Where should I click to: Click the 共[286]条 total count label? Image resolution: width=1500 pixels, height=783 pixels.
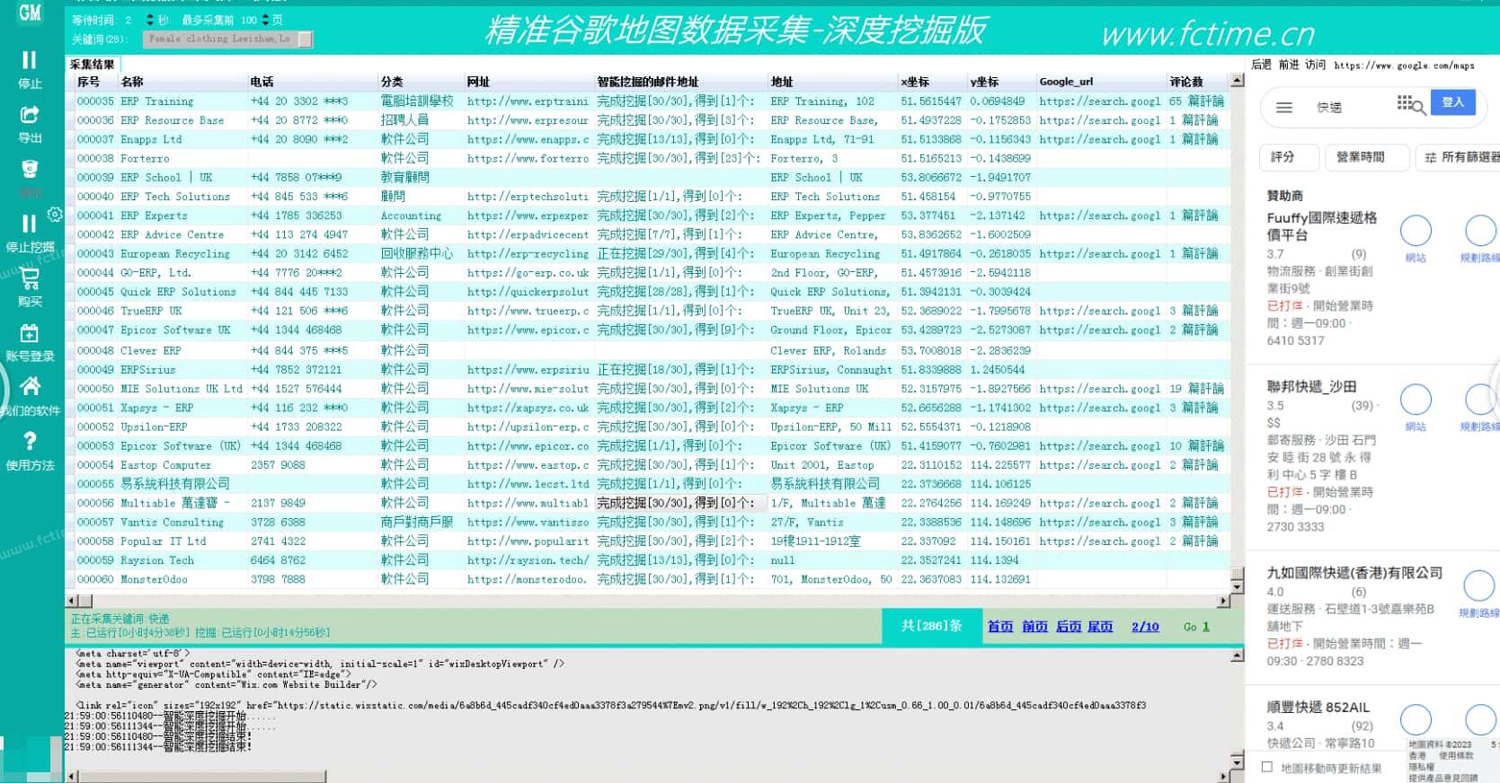931,626
